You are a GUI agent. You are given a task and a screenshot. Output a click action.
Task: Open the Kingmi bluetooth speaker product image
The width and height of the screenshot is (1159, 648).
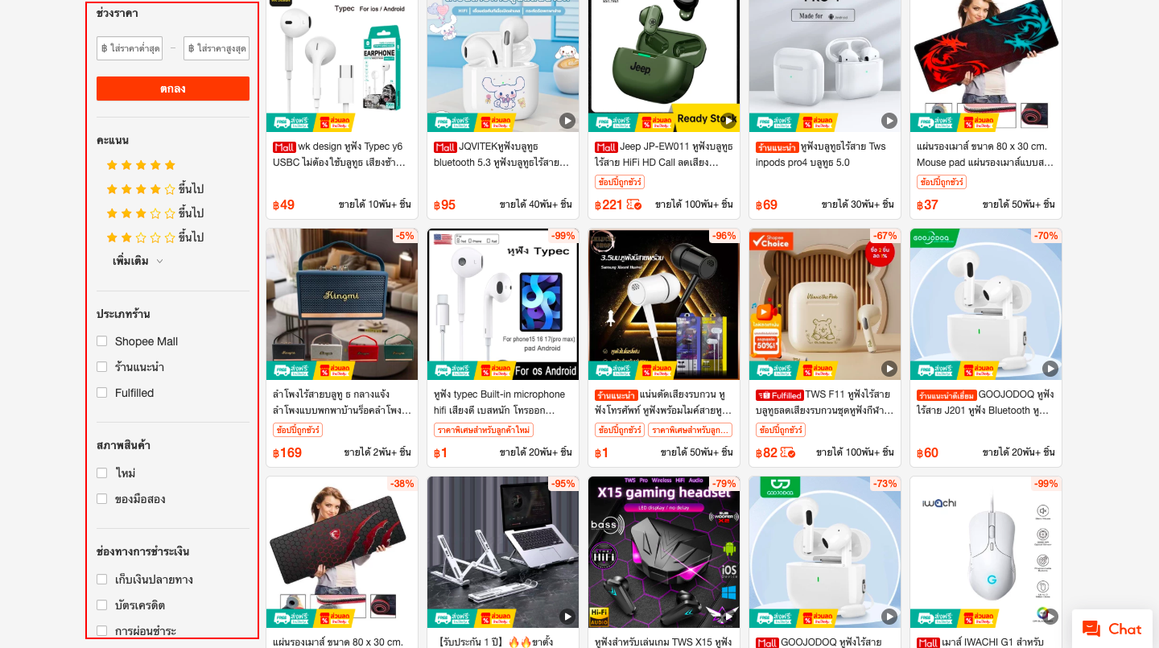pos(342,304)
